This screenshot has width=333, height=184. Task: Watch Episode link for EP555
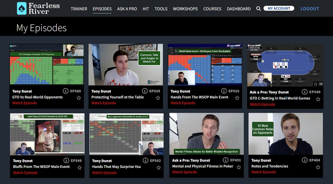183,103
